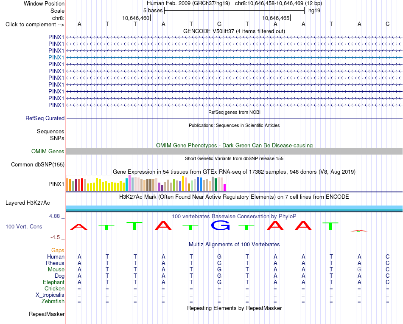Click the -4.5 lower PhyloP scale value
Image resolution: width=403 pixels, height=324 pixels.
point(55,237)
